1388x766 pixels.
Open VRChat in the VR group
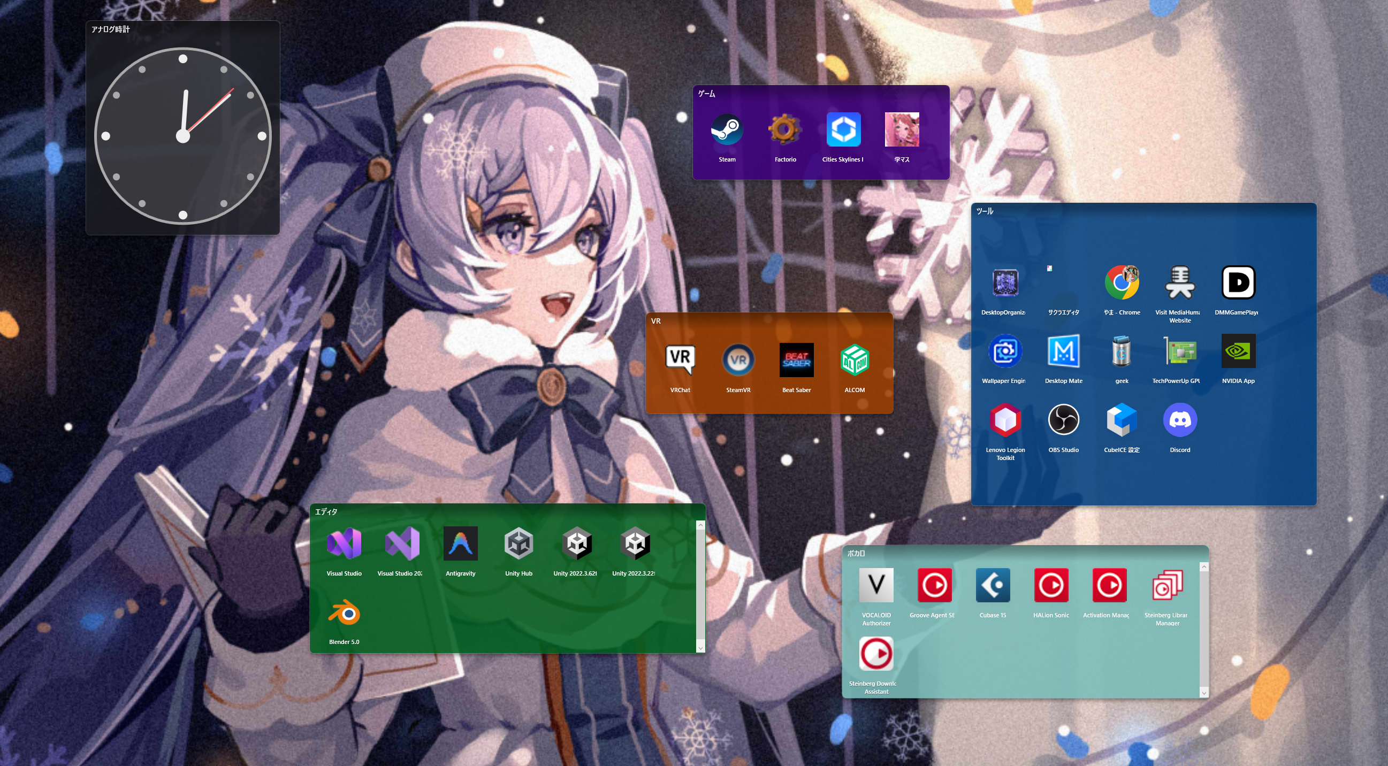(680, 360)
